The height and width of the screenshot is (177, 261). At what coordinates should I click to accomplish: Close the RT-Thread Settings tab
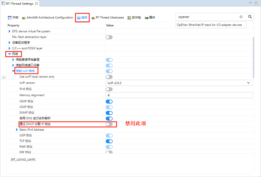[x=36, y=4]
